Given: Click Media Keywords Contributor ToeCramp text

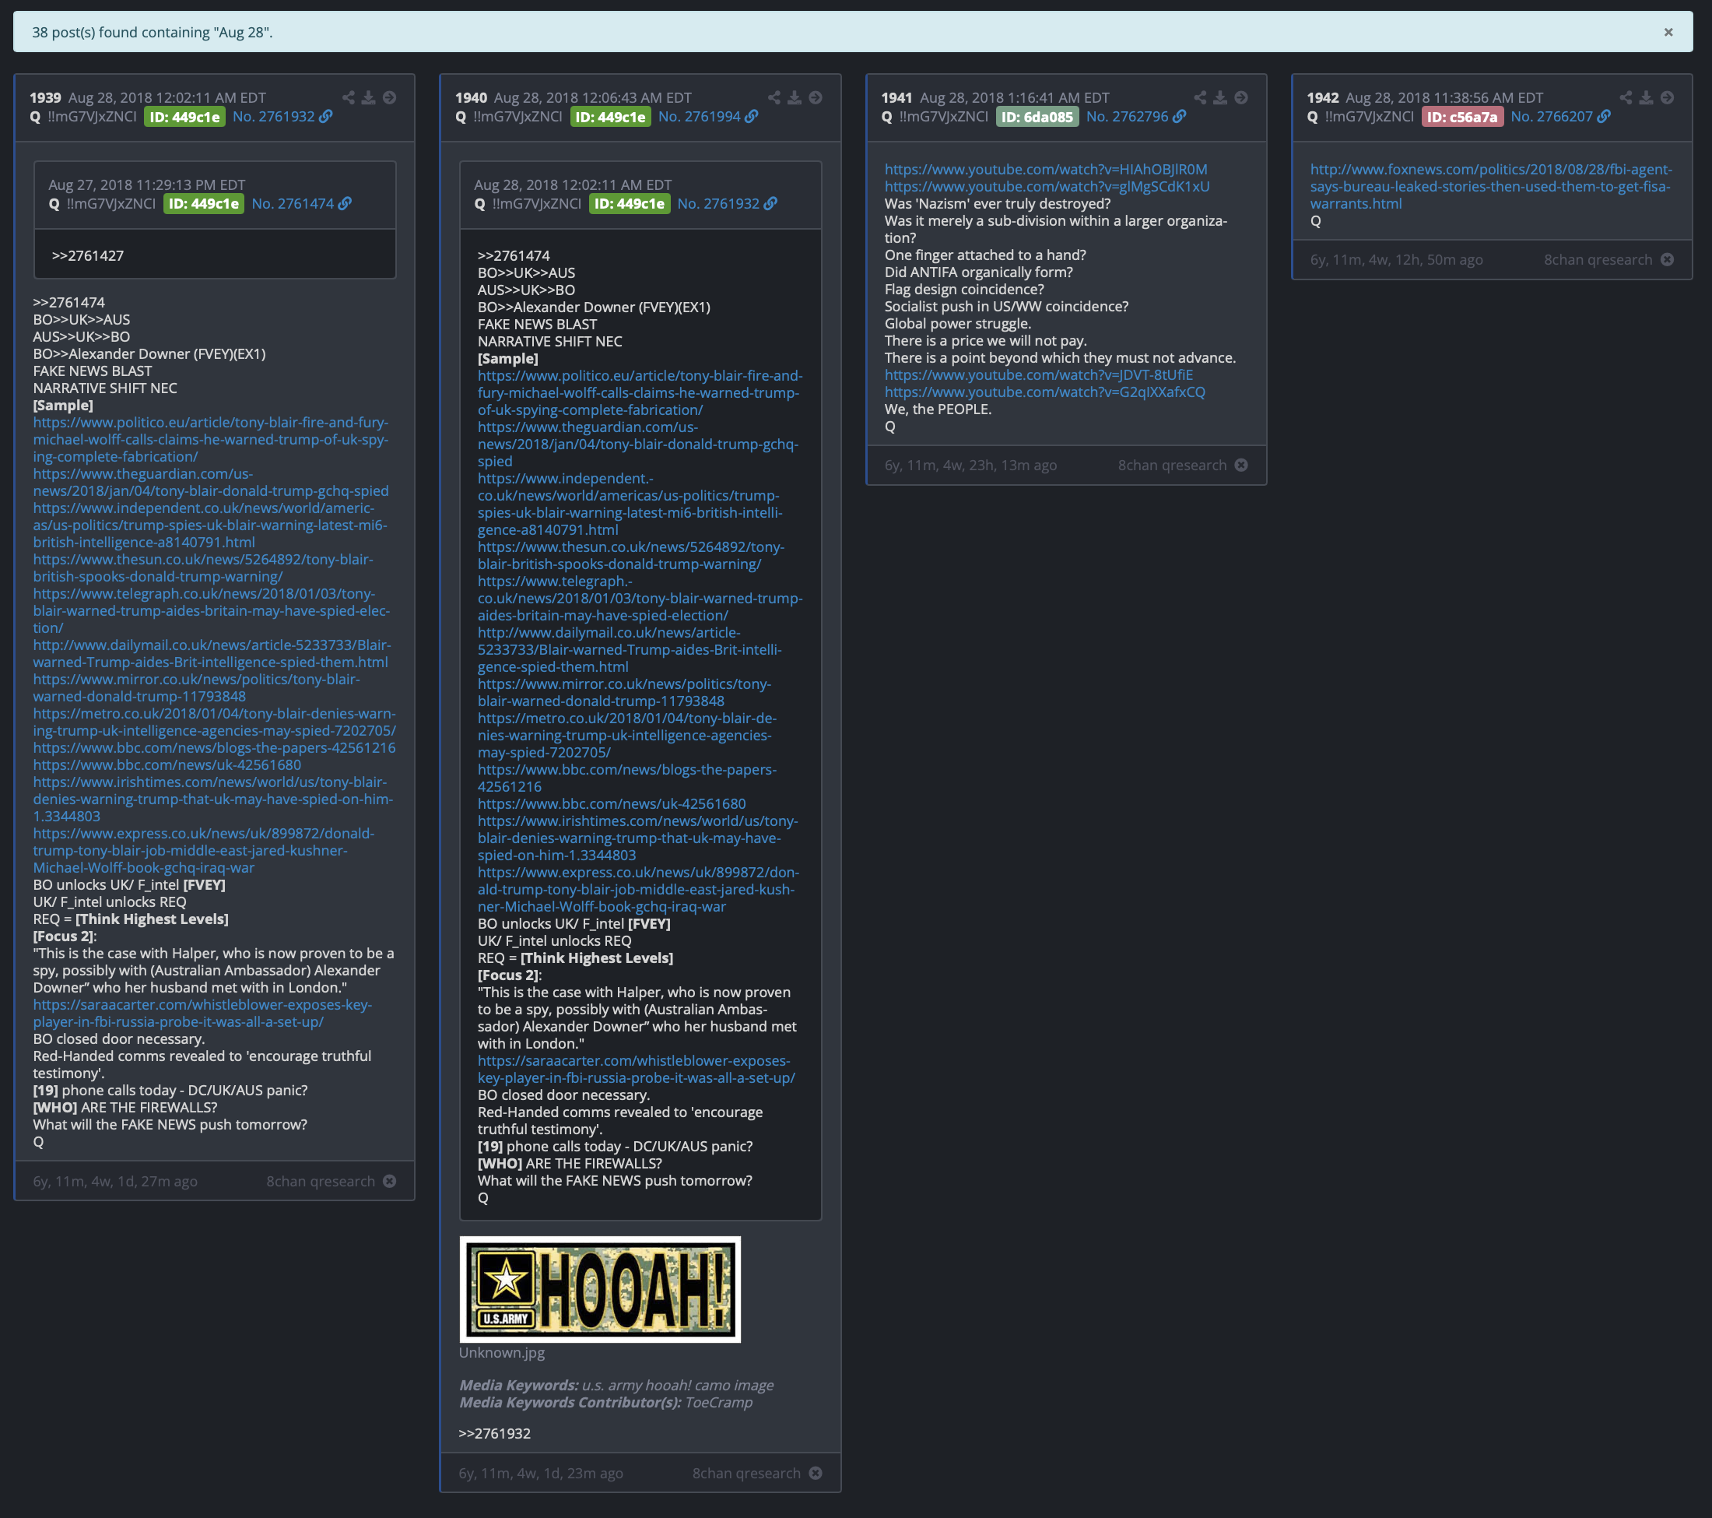Looking at the screenshot, I should click(605, 1402).
